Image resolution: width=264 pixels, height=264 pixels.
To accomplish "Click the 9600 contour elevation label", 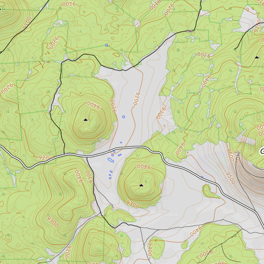I will tap(230, 155).
